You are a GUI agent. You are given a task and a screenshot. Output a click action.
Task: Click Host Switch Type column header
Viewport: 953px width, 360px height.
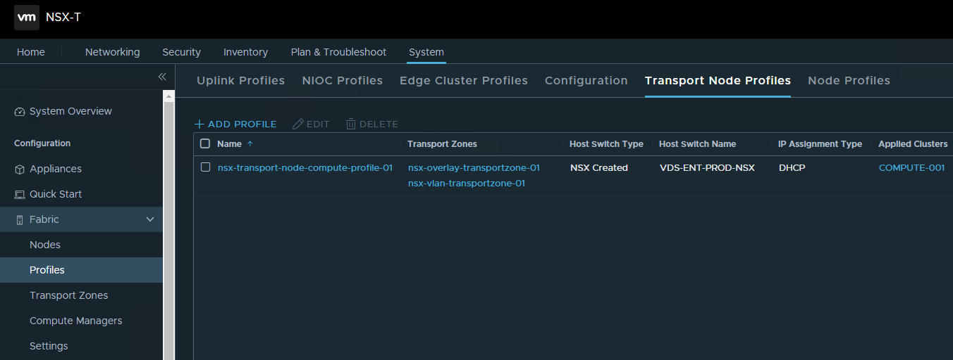tap(607, 144)
